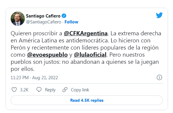Click the Santiago Cafiero display name
Viewport: 173px width, 113px height.
pos(43,16)
